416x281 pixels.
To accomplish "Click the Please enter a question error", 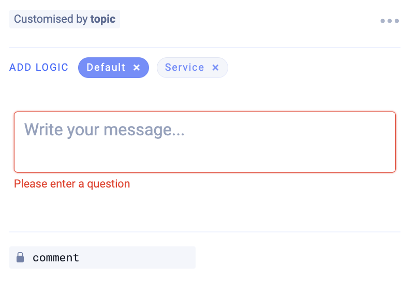I will 72,184.
